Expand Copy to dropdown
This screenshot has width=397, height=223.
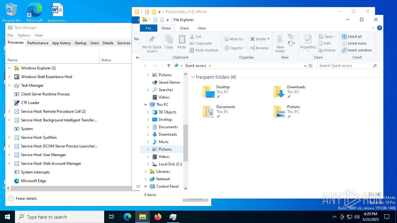click(x=244, y=48)
